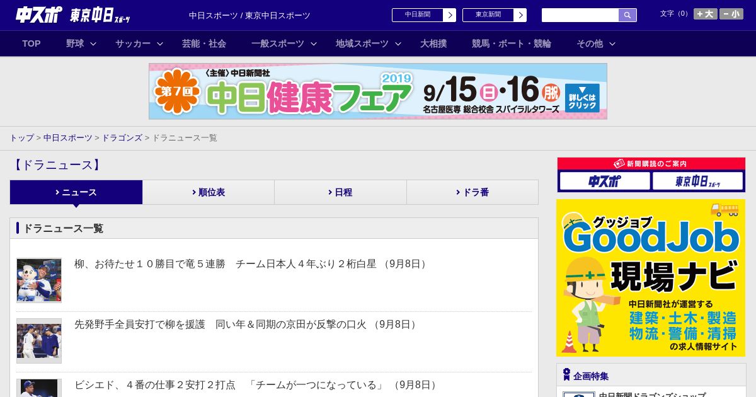Open article 先発野手全員安打で柳を援護
The width and height of the screenshot is (756, 397).
point(246,325)
